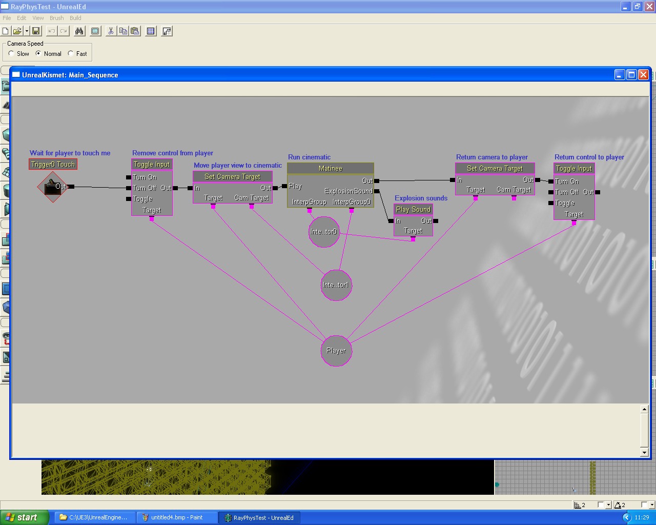Viewport: 656px width, 525px height.
Task: Open the Brush menu
Action: (56, 18)
